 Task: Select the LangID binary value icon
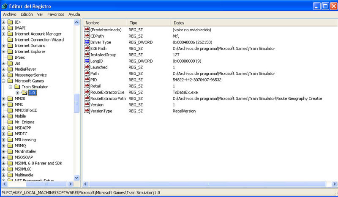[x=87, y=61]
